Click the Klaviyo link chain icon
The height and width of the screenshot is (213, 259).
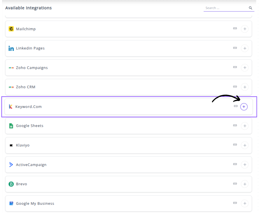[x=235, y=145]
